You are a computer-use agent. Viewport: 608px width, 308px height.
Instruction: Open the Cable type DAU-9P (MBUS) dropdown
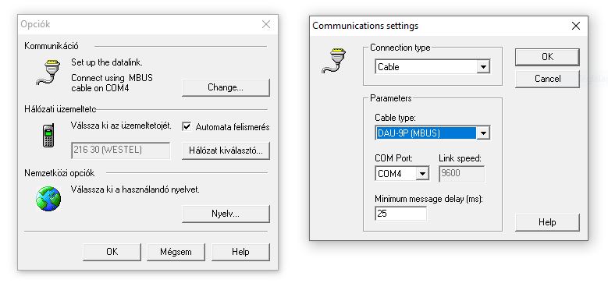(x=483, y=133)
